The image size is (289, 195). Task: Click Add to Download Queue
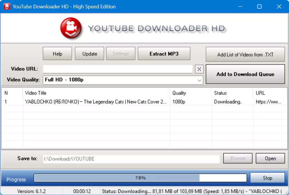pyautogui.click(x=245, y=74)
